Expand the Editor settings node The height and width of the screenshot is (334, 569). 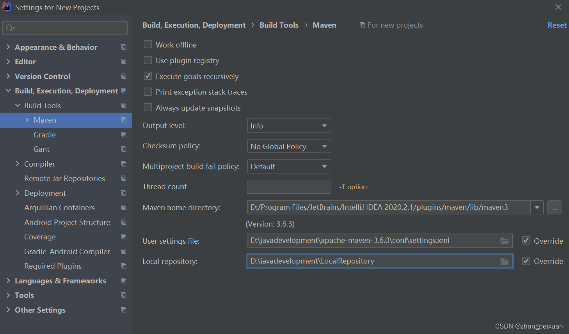coord(8,62)
